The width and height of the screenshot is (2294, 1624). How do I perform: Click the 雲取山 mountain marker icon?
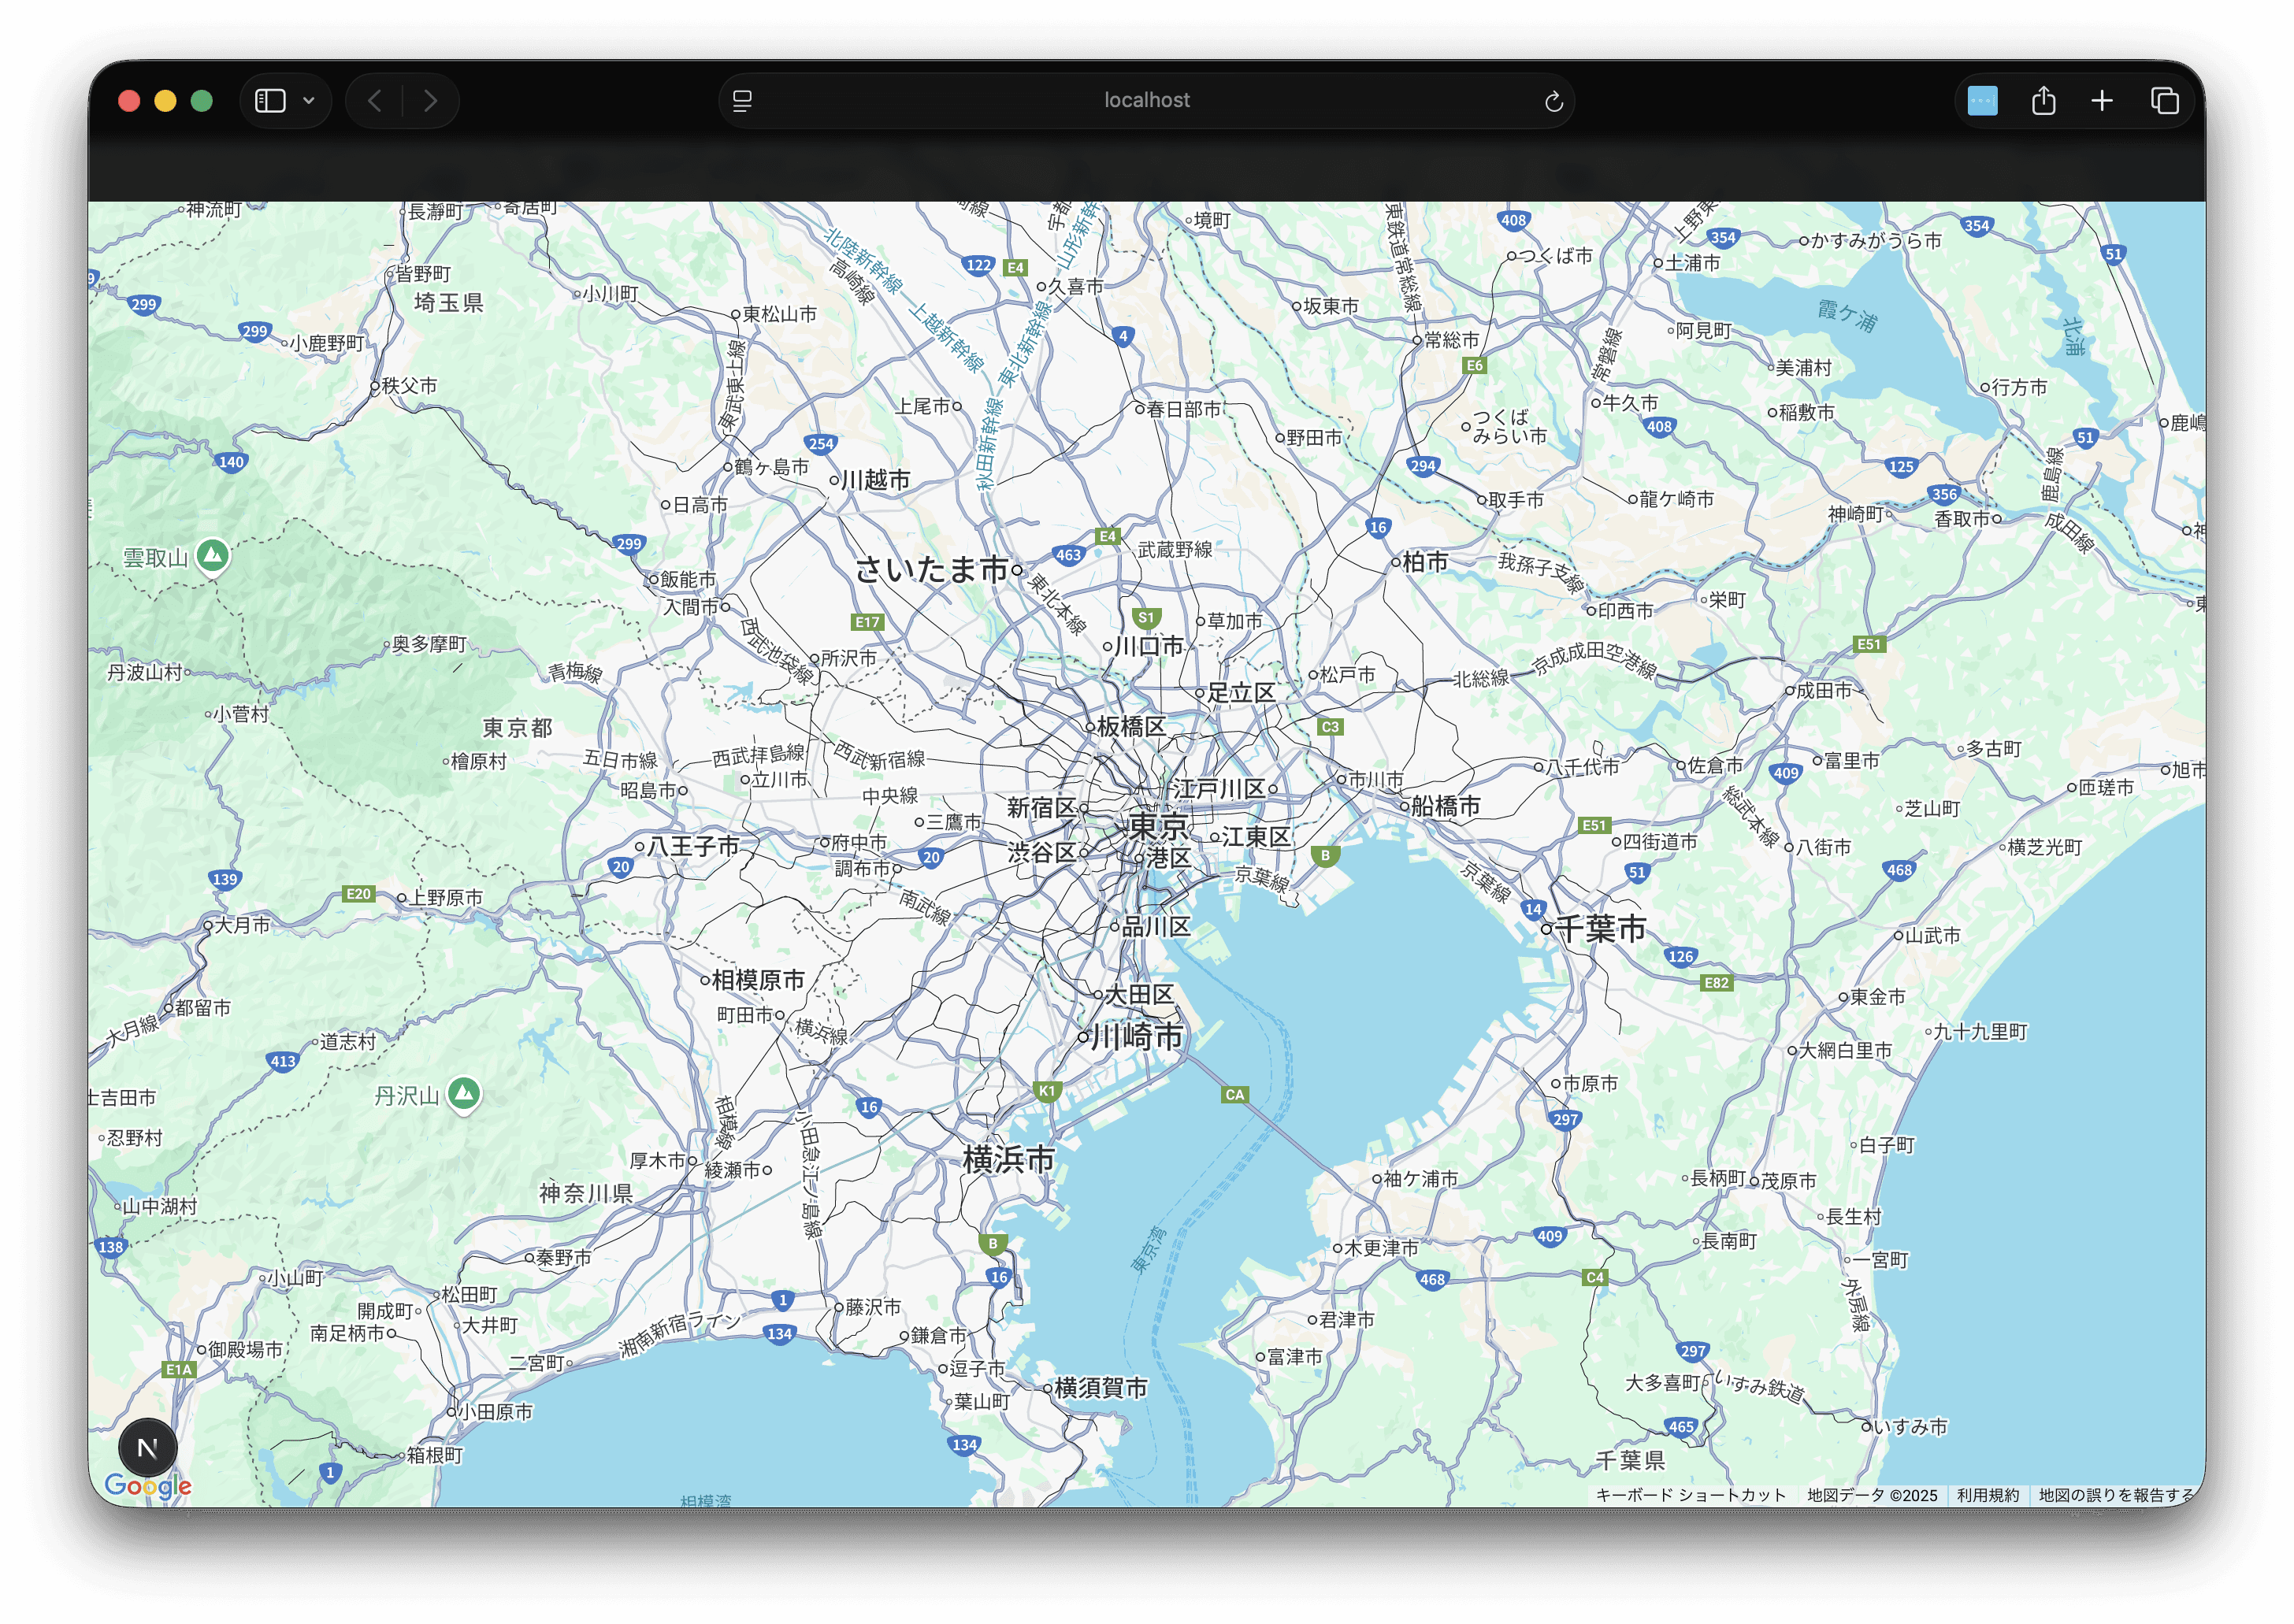click(x=212, y=555)
